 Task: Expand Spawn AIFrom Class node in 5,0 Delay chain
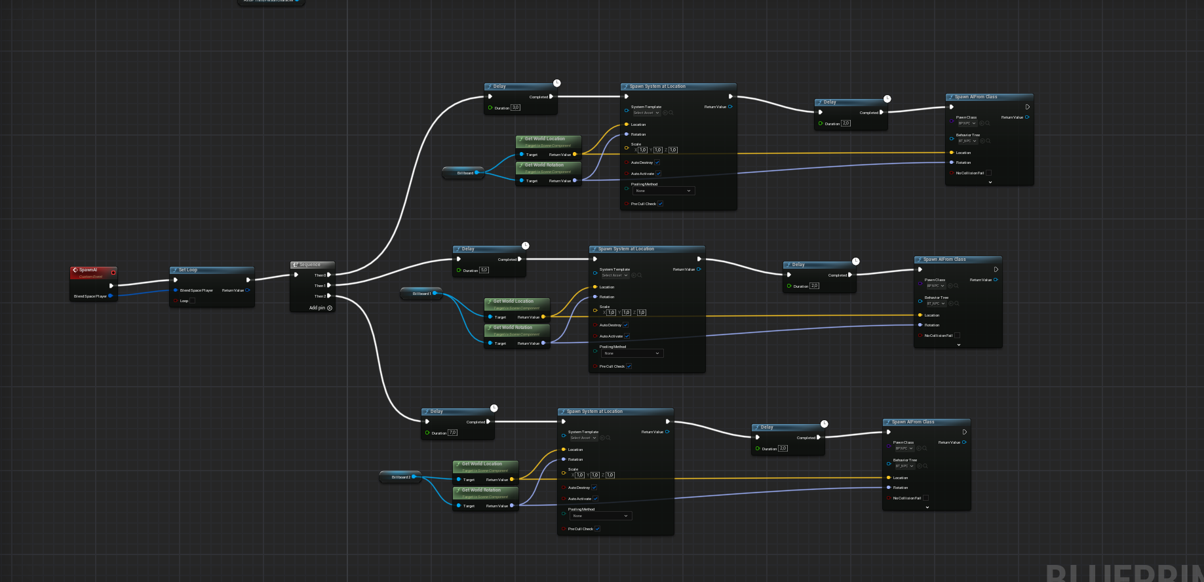[958, 345]
